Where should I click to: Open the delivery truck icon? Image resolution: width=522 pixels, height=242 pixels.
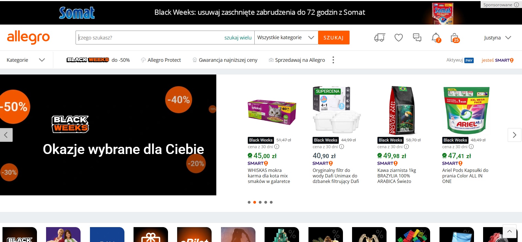380,38
